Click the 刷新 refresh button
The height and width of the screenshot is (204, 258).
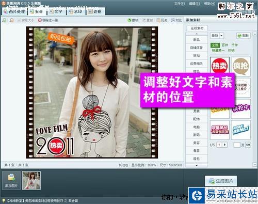coord(243,36)
